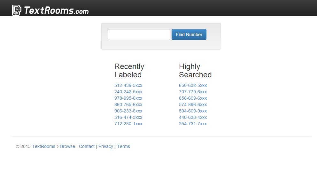Focus the phone number search field
Image resolution: width=317 pixels, height=170 pixels.
pos(139,35)
